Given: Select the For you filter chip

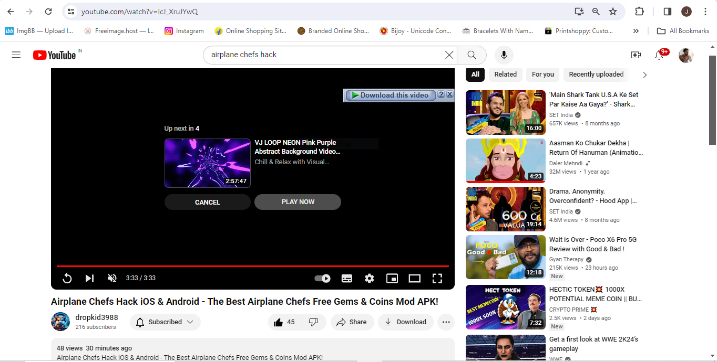Looking at the screenshot, I should (x=543, y=74).
